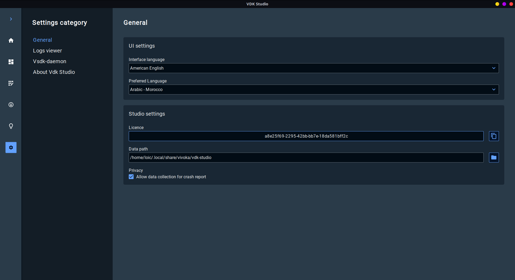Open the Vsdk-daemon settings category

(x=50, y=61)
